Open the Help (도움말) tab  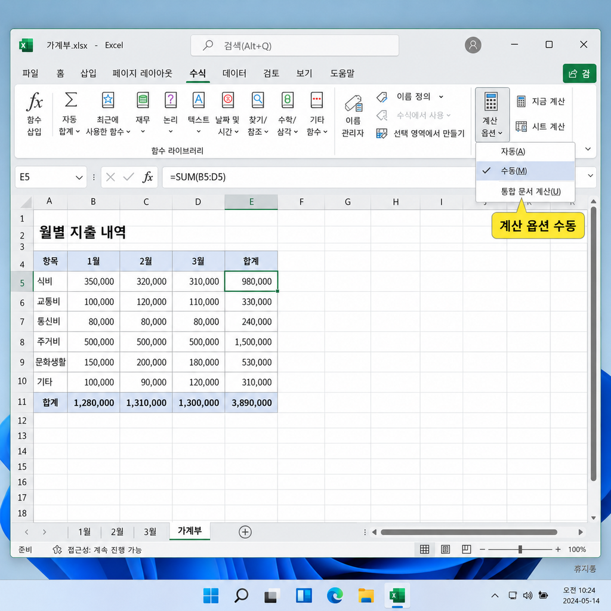tap(342, 73)
